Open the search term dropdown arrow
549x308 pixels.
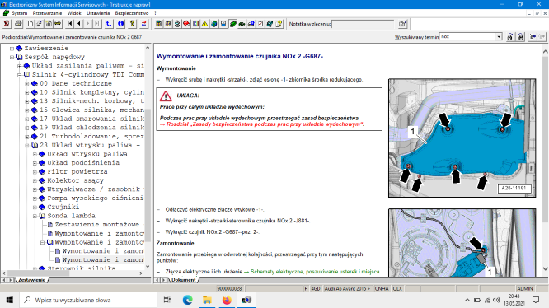[x=499, y=37]
